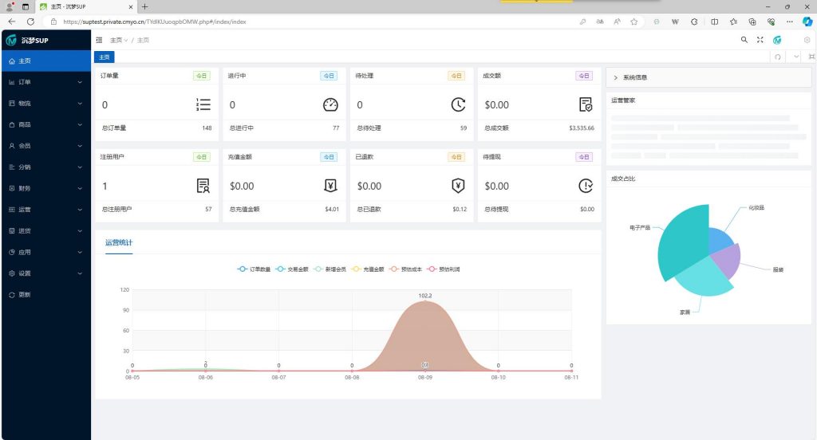The image size is (817, 440).
Task: Click the refresh icon on the tab bar
Action: [778, 57]
